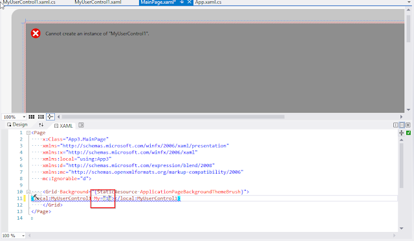This screenshot has width=414, height=241.
Task: Click the designer vertical scrollbar thumb
Action: pyautogui.click(x=408, y=29)
